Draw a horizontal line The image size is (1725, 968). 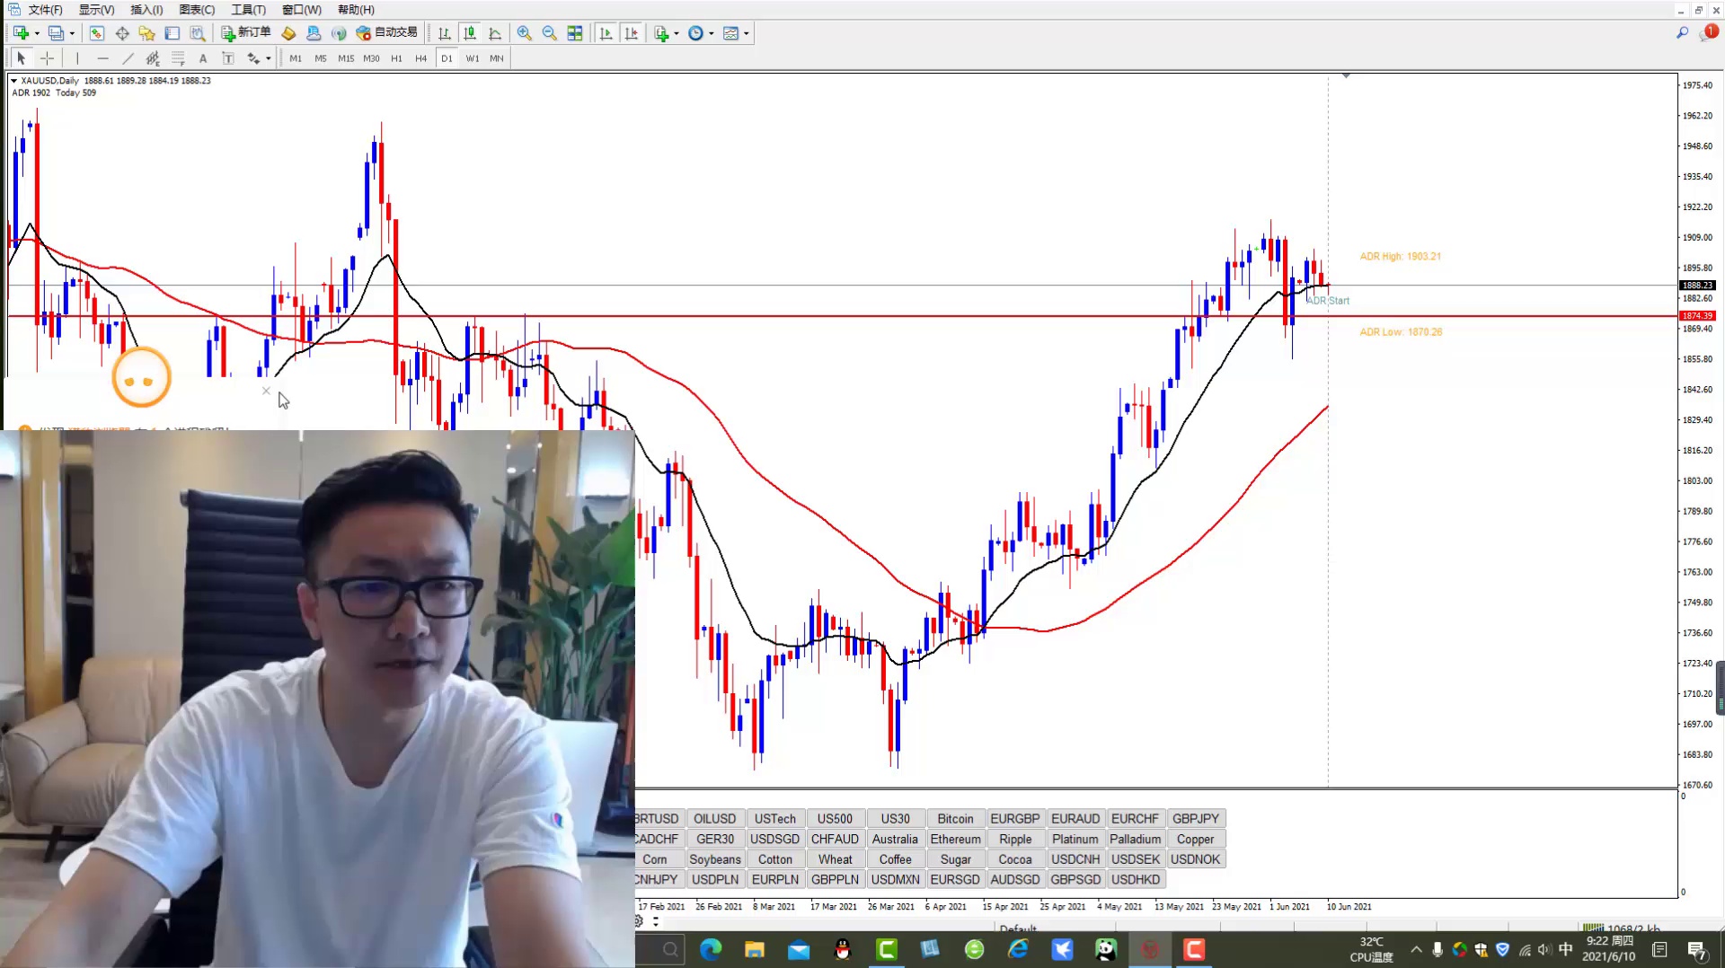(102, 58)
